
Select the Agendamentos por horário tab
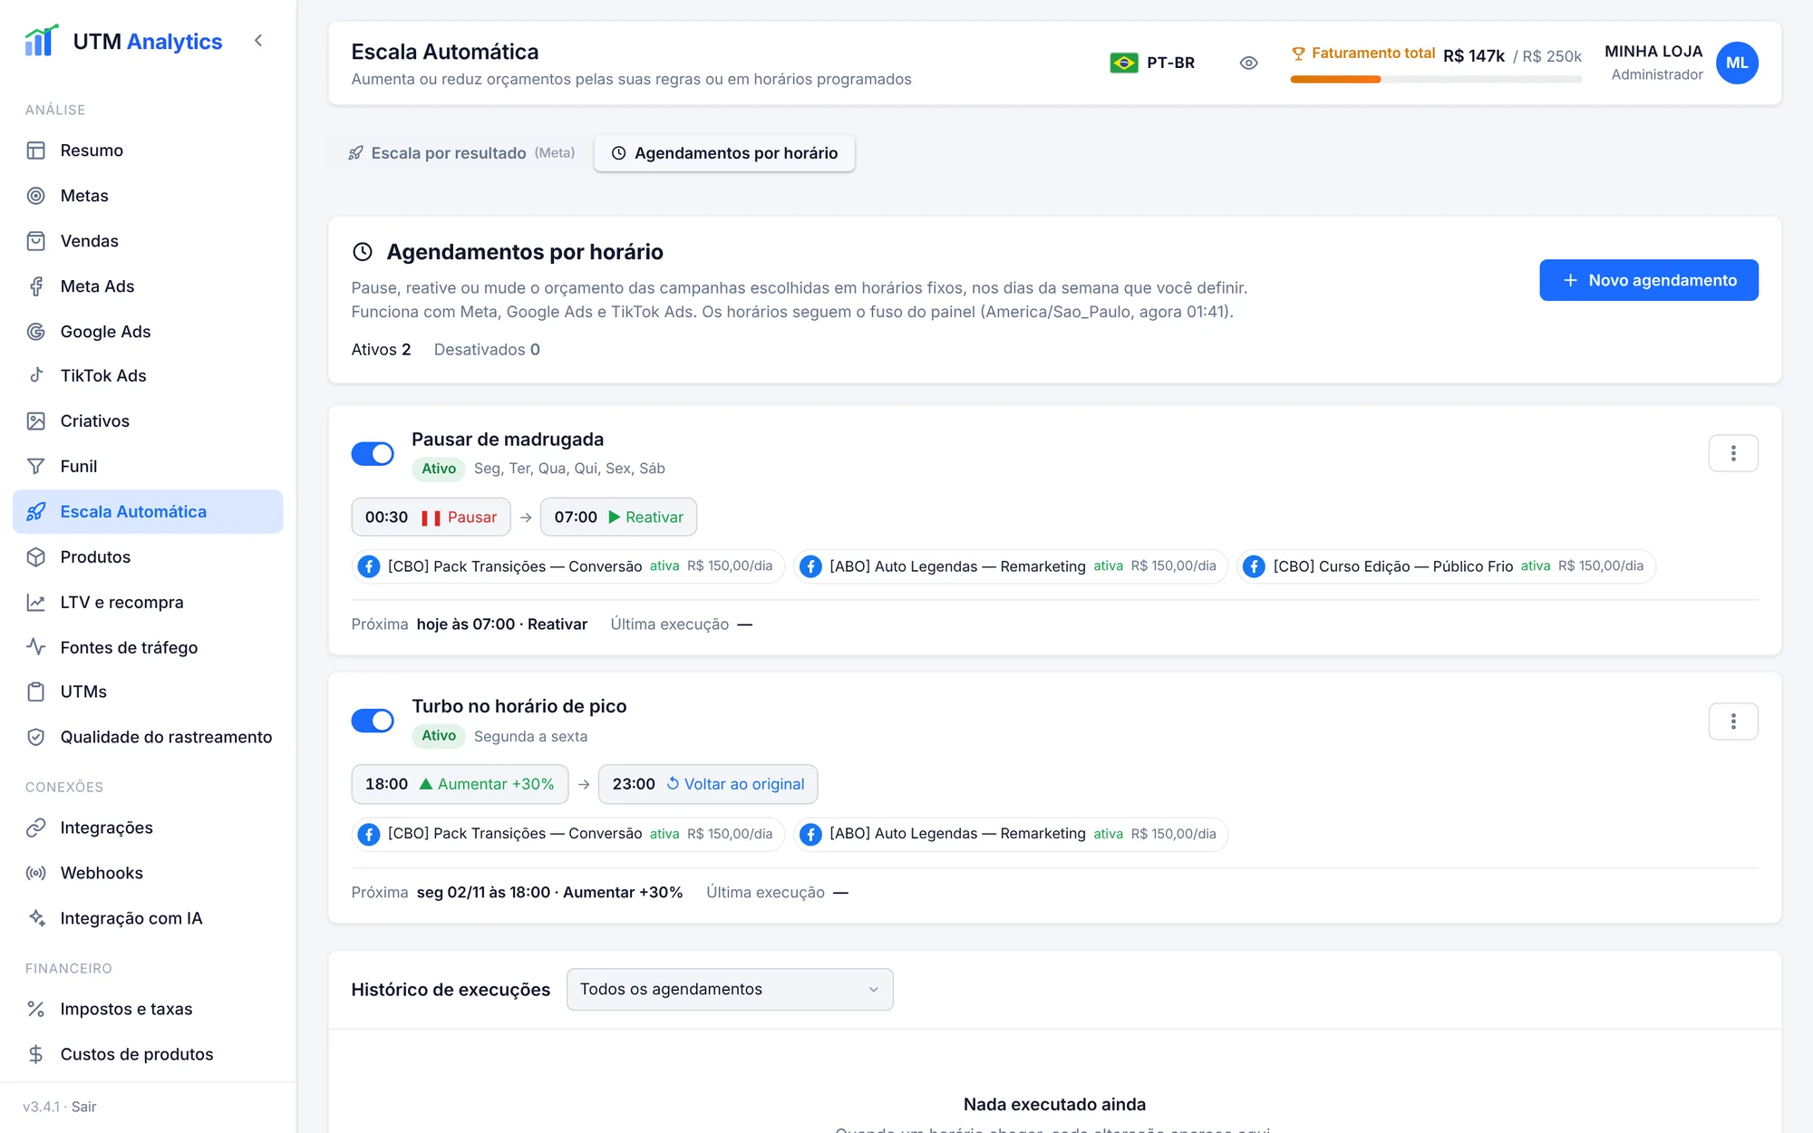pos(724,153)
